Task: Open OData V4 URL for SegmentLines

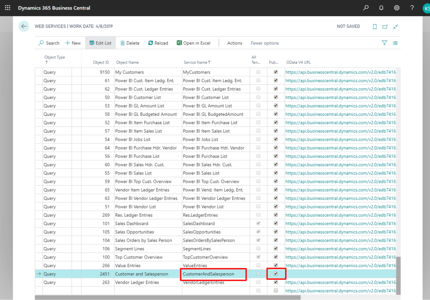Action: 340,249
